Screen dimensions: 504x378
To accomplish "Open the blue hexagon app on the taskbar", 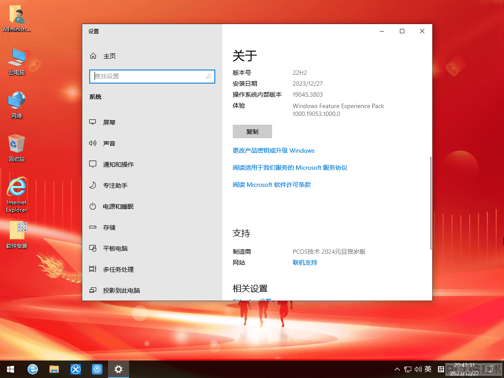I will click(x=97, y=369).
